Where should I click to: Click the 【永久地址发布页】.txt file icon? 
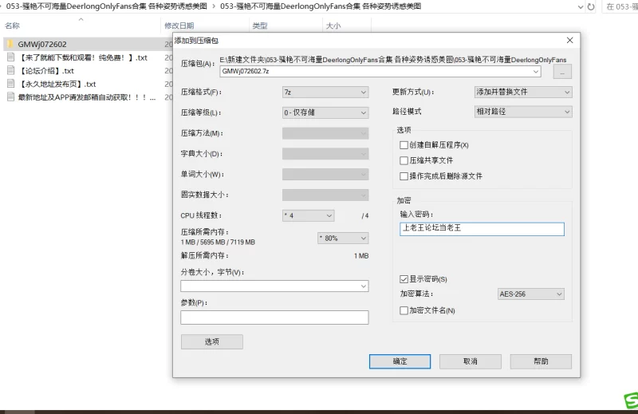click(10, 84)
